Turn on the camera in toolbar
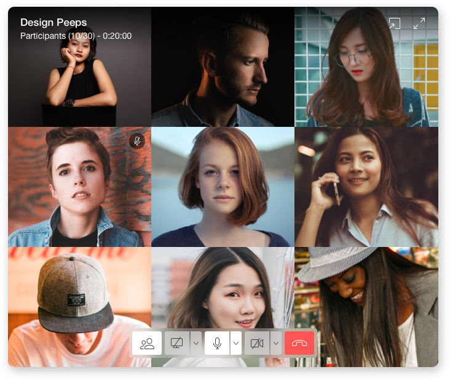Screen dimensions: 450x380 (x=257, y=343)
